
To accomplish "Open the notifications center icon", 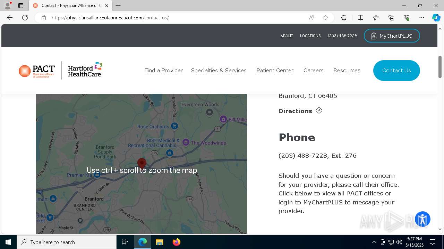I will pyautogui.click(x=433, y=242).
